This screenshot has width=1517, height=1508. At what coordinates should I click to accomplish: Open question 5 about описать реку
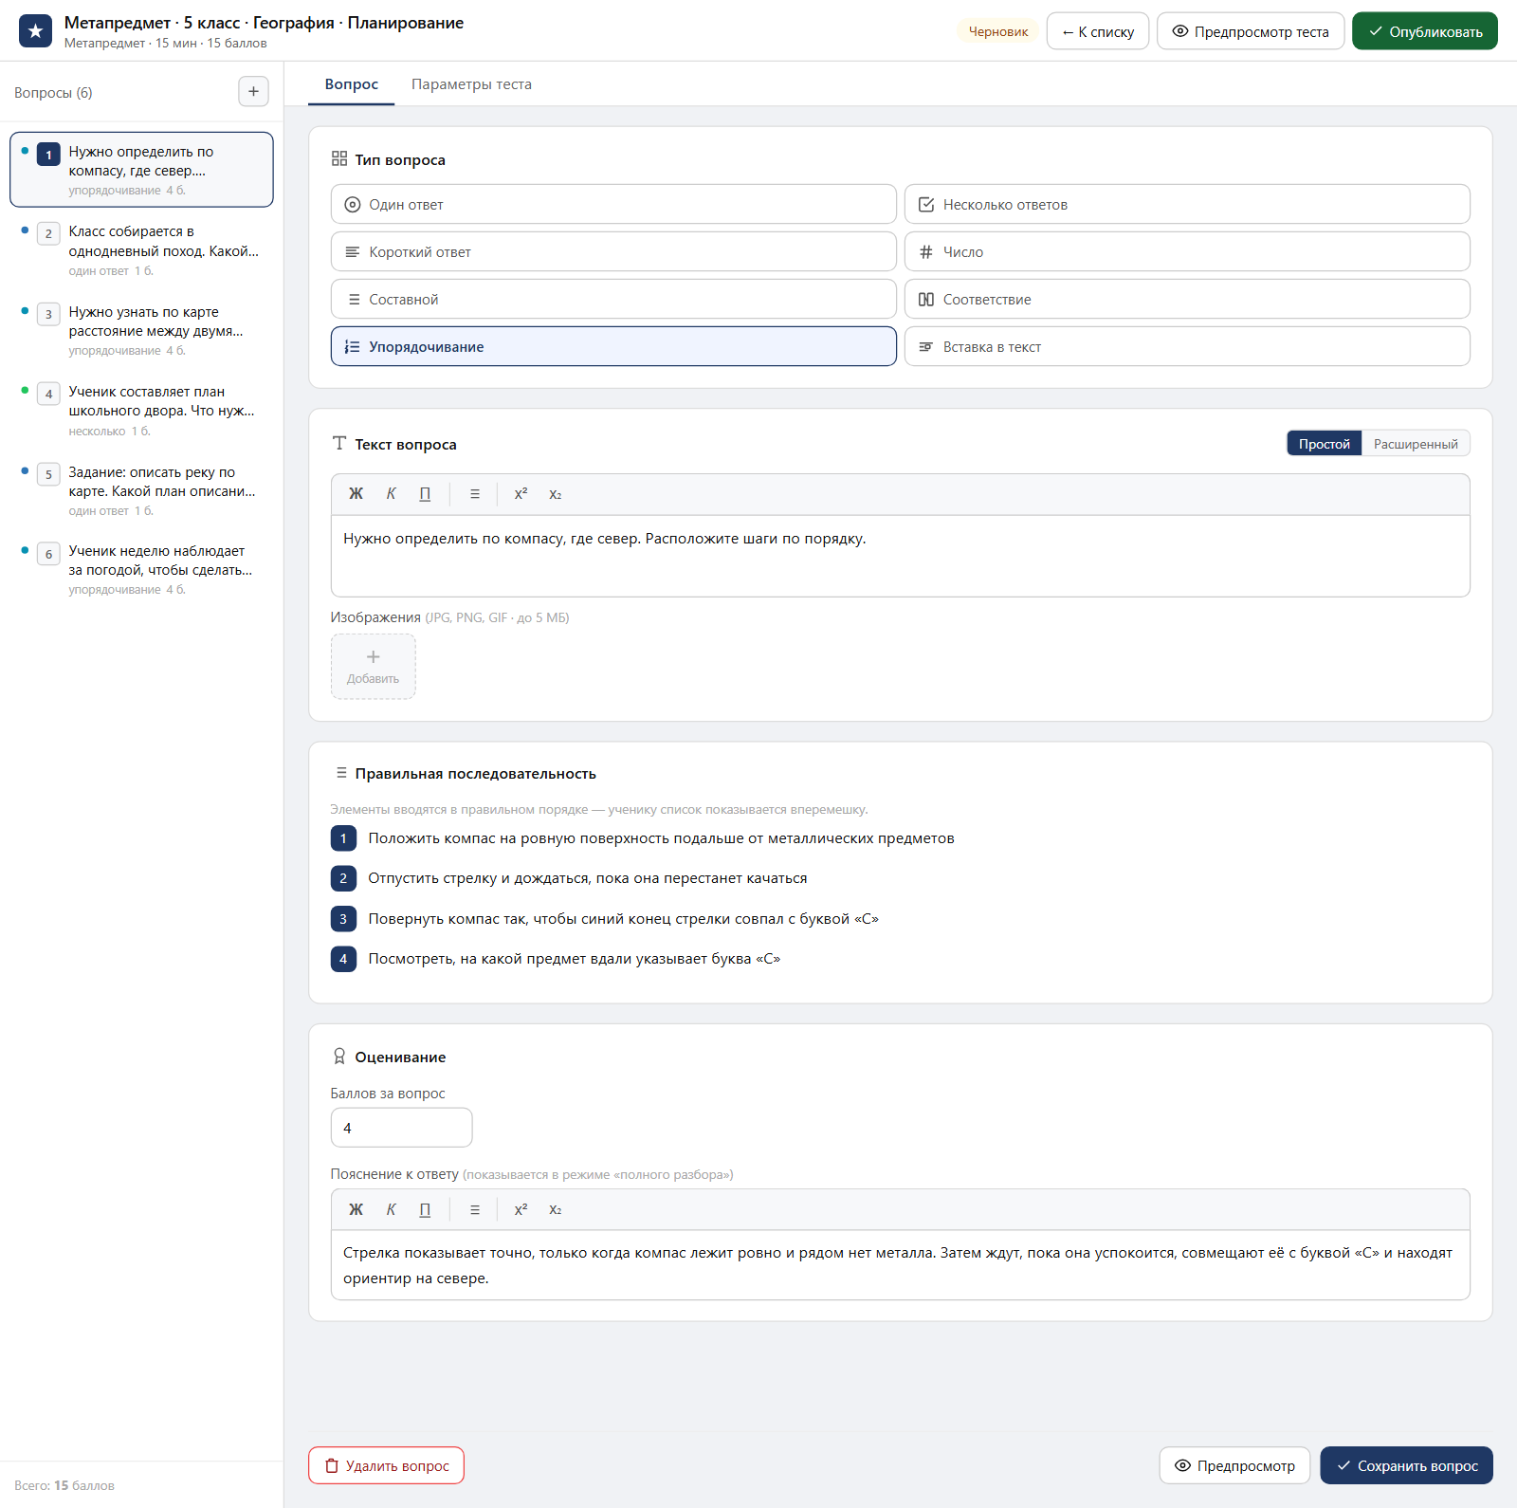tap(142, 490)
